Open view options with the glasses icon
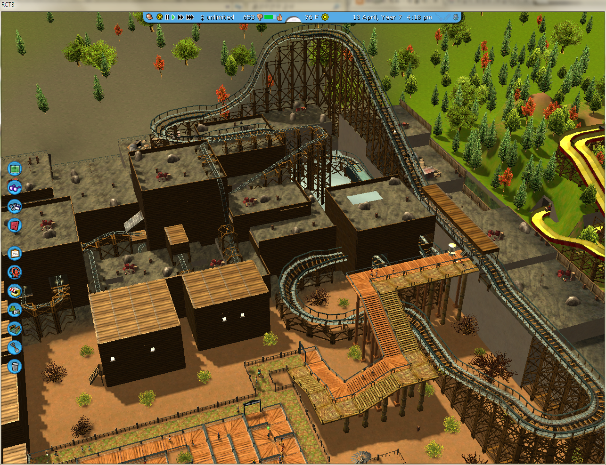The width and height of the screenshot is (606, 465). point(15,187)
